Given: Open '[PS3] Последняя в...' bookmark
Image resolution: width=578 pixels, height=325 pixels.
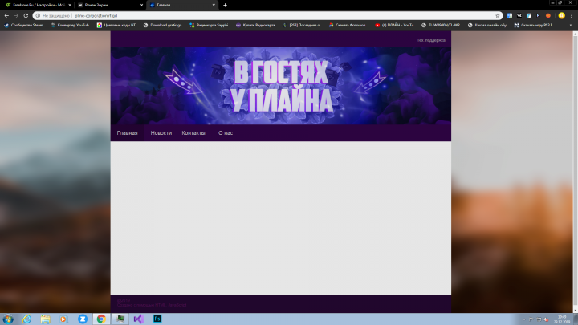Looking at the screenshot, I should point(303,25).
